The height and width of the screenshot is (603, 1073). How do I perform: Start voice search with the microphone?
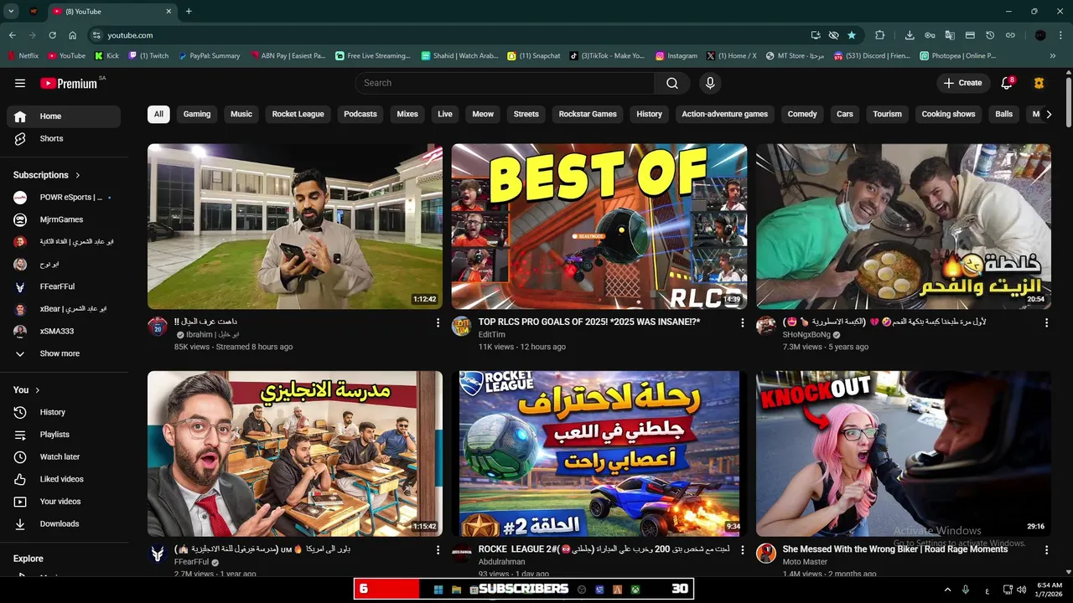click(710, 83)
